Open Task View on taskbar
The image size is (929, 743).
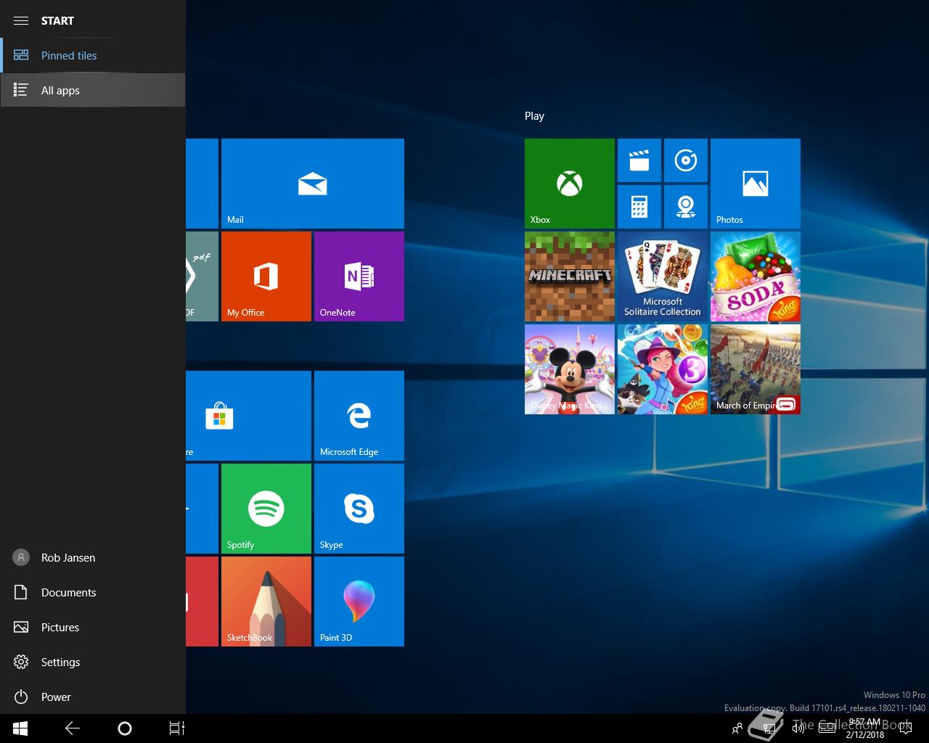[177, 728]
